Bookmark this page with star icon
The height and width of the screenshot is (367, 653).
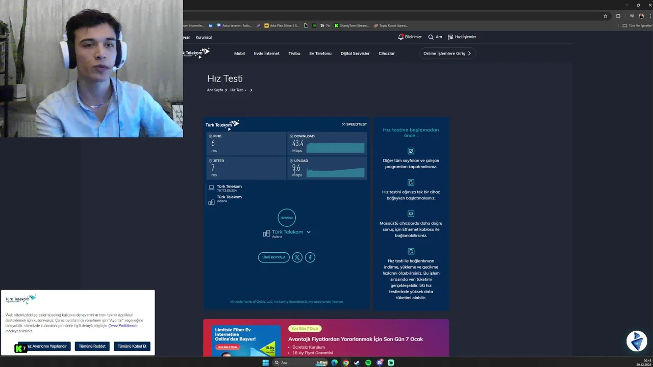(x=606, y=16)
